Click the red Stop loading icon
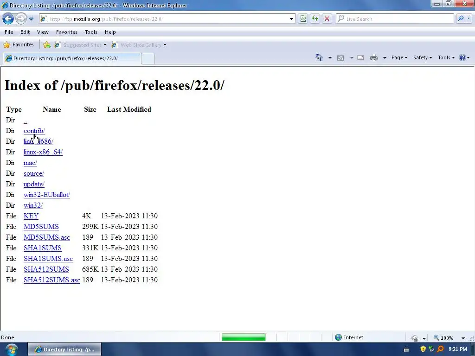Viewport: 475px width, 356px height. tap(327, 19)
